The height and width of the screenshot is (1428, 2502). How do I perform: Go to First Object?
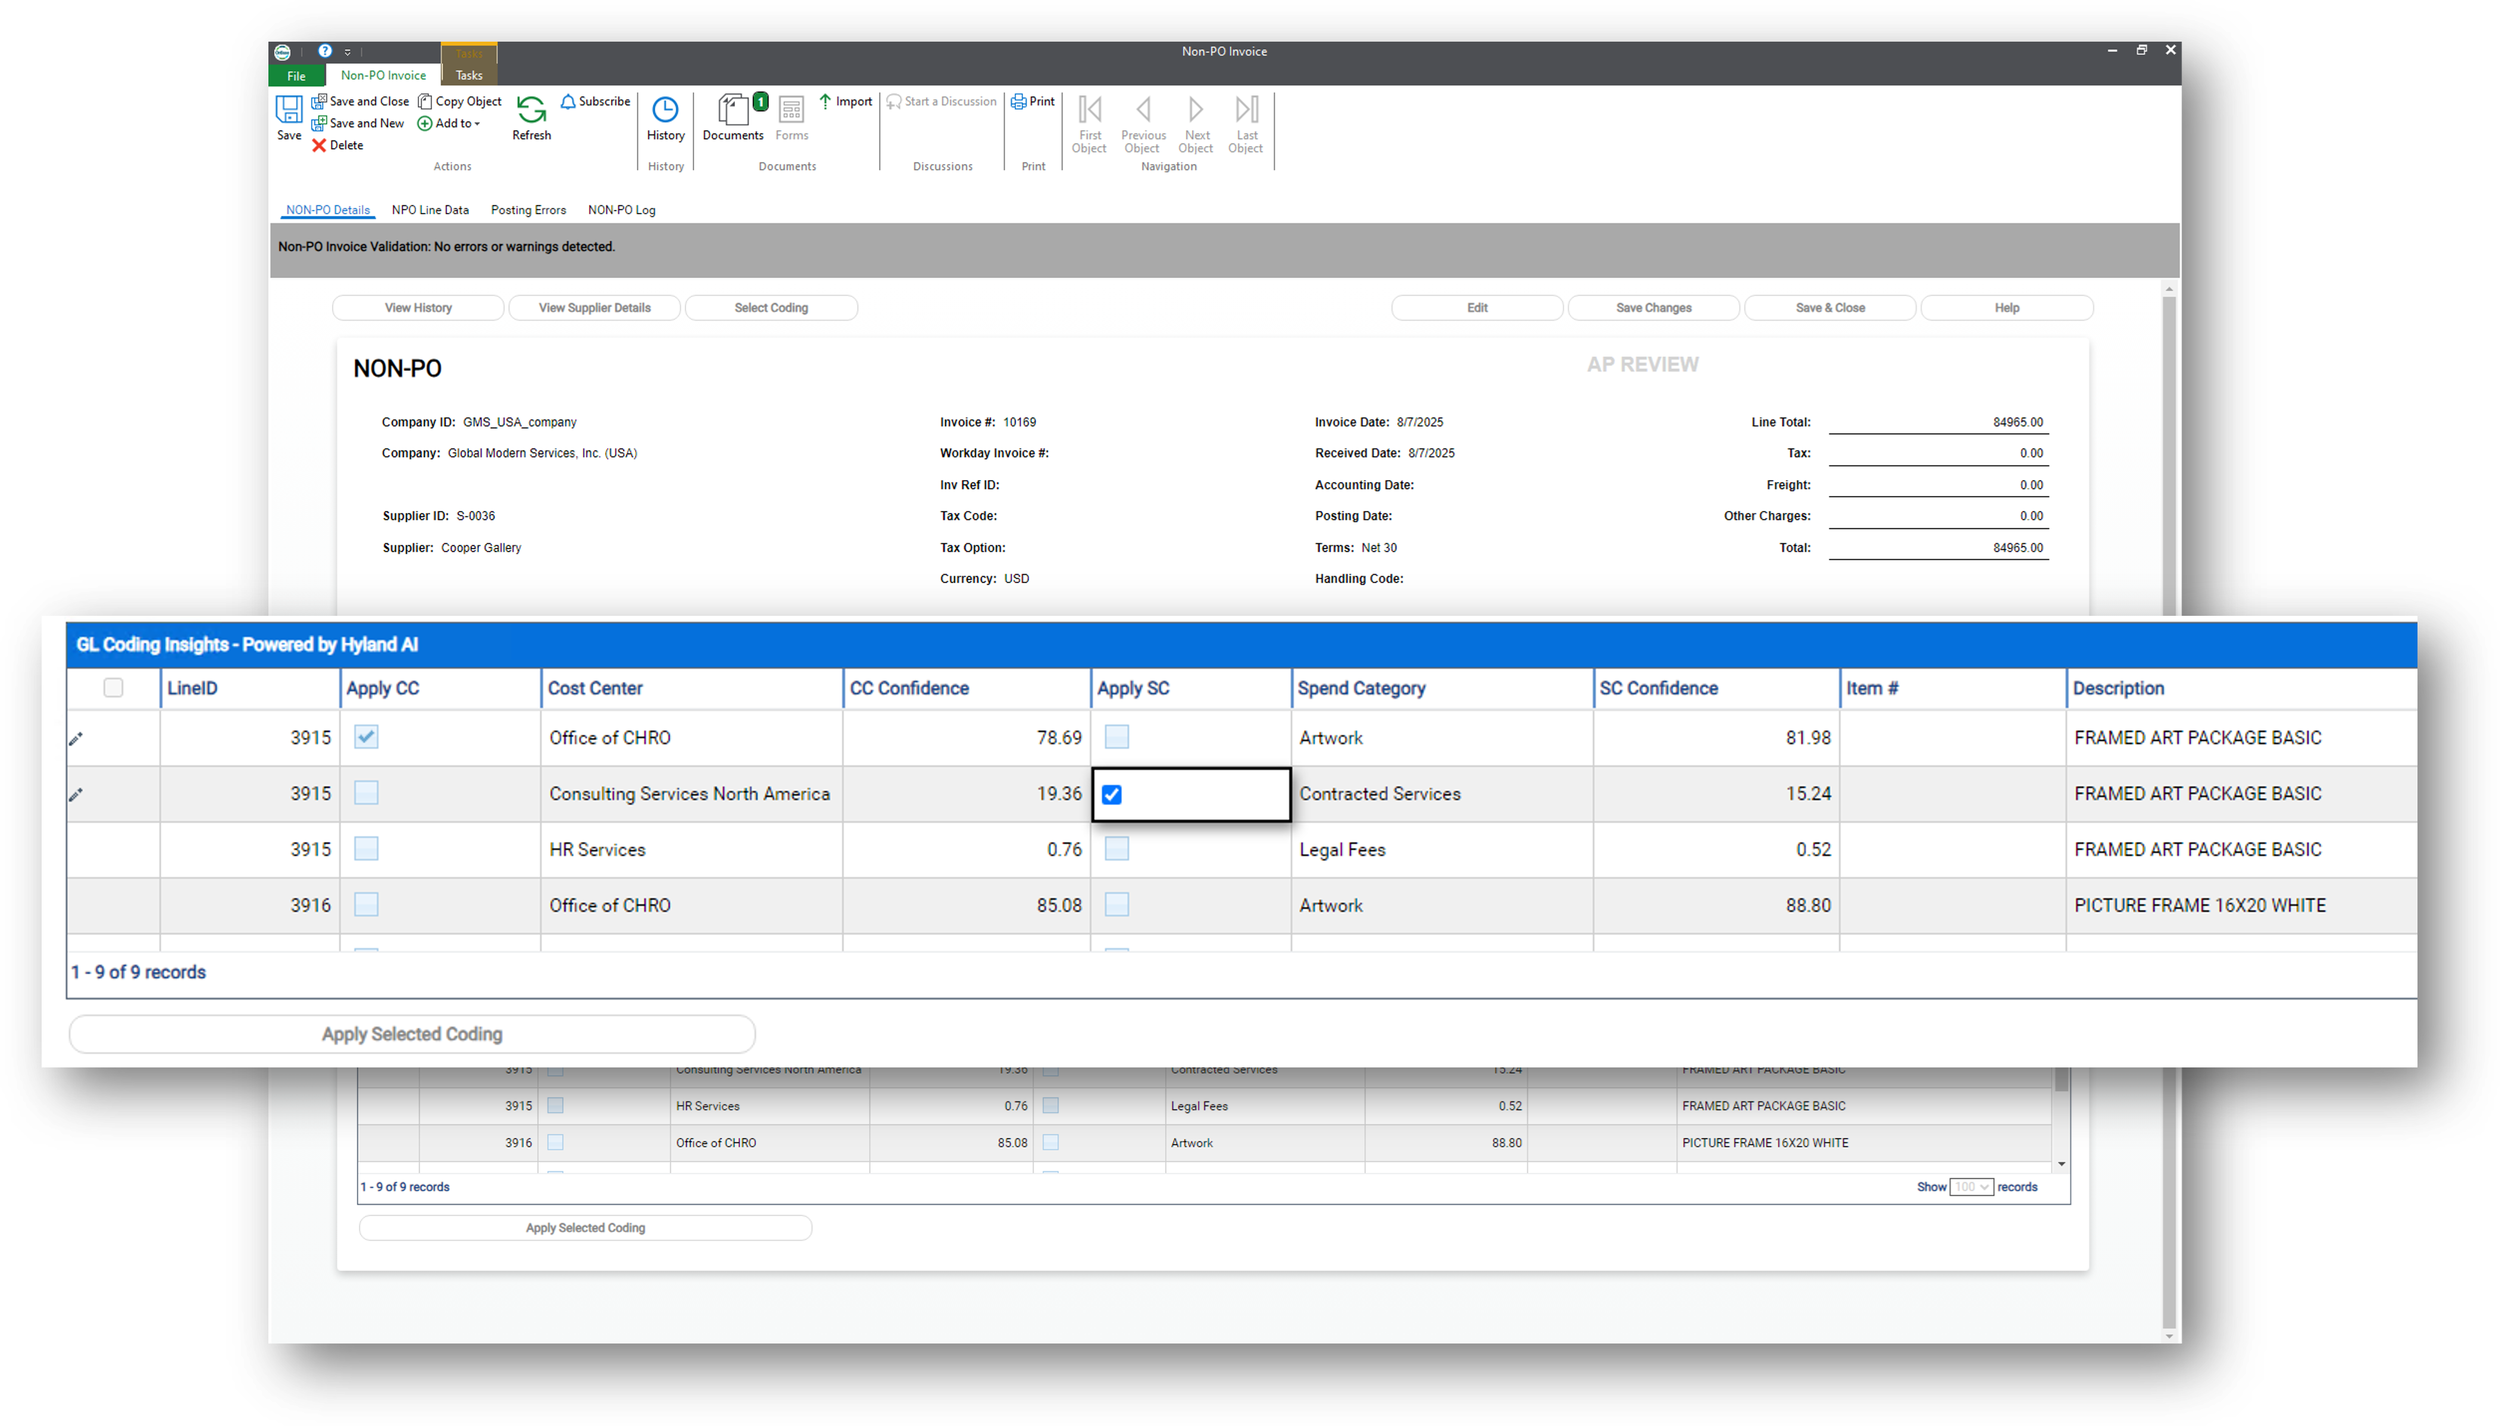[x=1089, y=124]
